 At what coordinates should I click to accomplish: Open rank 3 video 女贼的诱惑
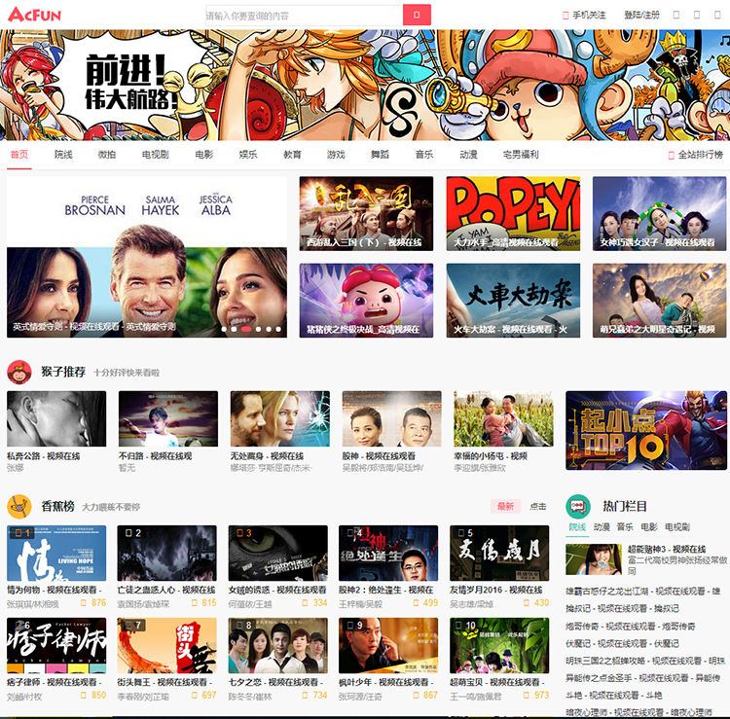pyautogui.click(x=278, y=554)
